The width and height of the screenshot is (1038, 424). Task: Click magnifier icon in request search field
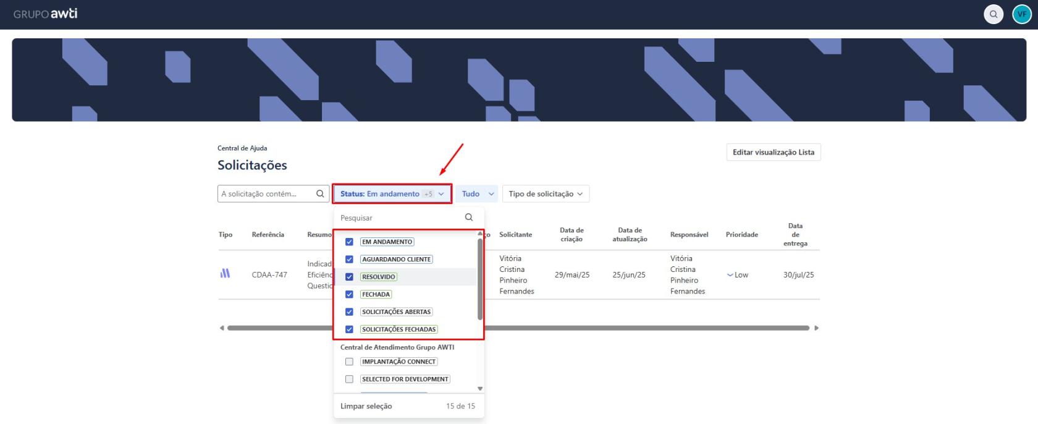point(320,193)
